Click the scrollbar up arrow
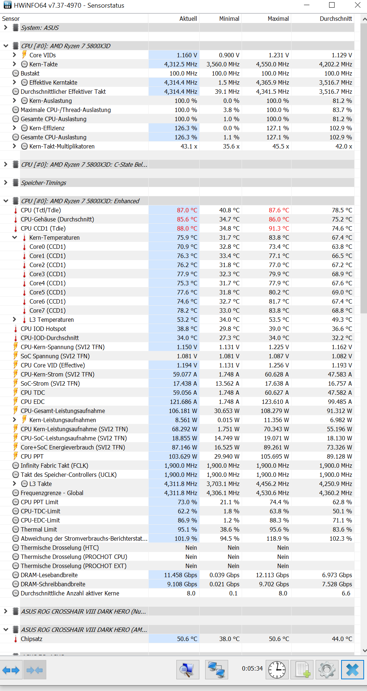 tap(364, 19)
